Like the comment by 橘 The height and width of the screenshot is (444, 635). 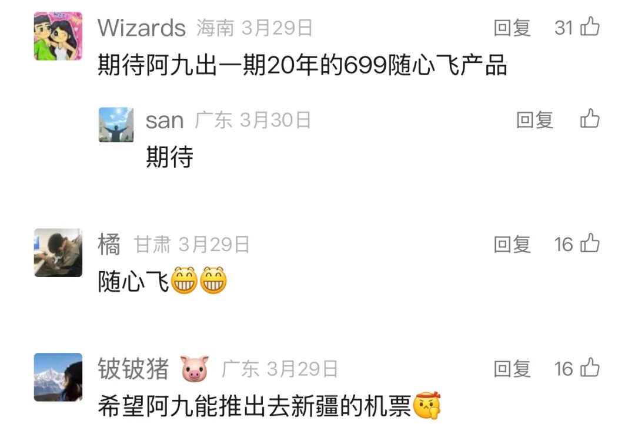click(590, 243)
